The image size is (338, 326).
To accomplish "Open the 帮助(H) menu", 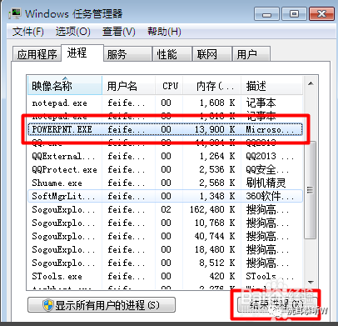I will click(164, 32).
